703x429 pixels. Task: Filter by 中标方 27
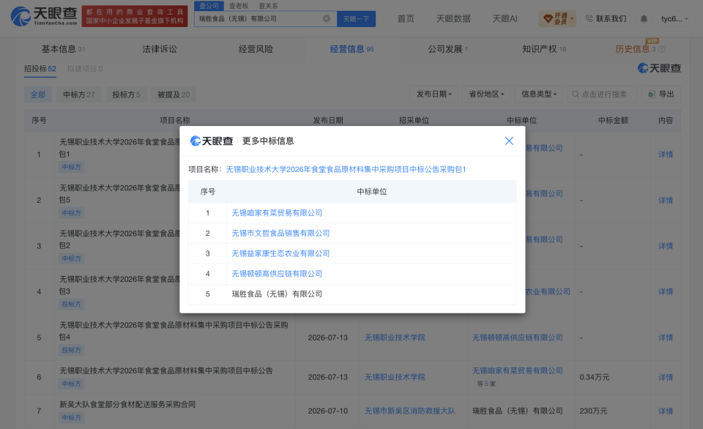[79, 94]
